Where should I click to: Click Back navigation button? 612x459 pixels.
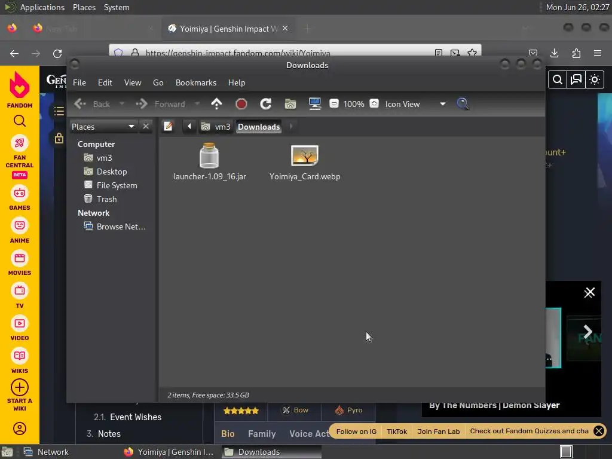pyautogui.click(x=93, y=104)
